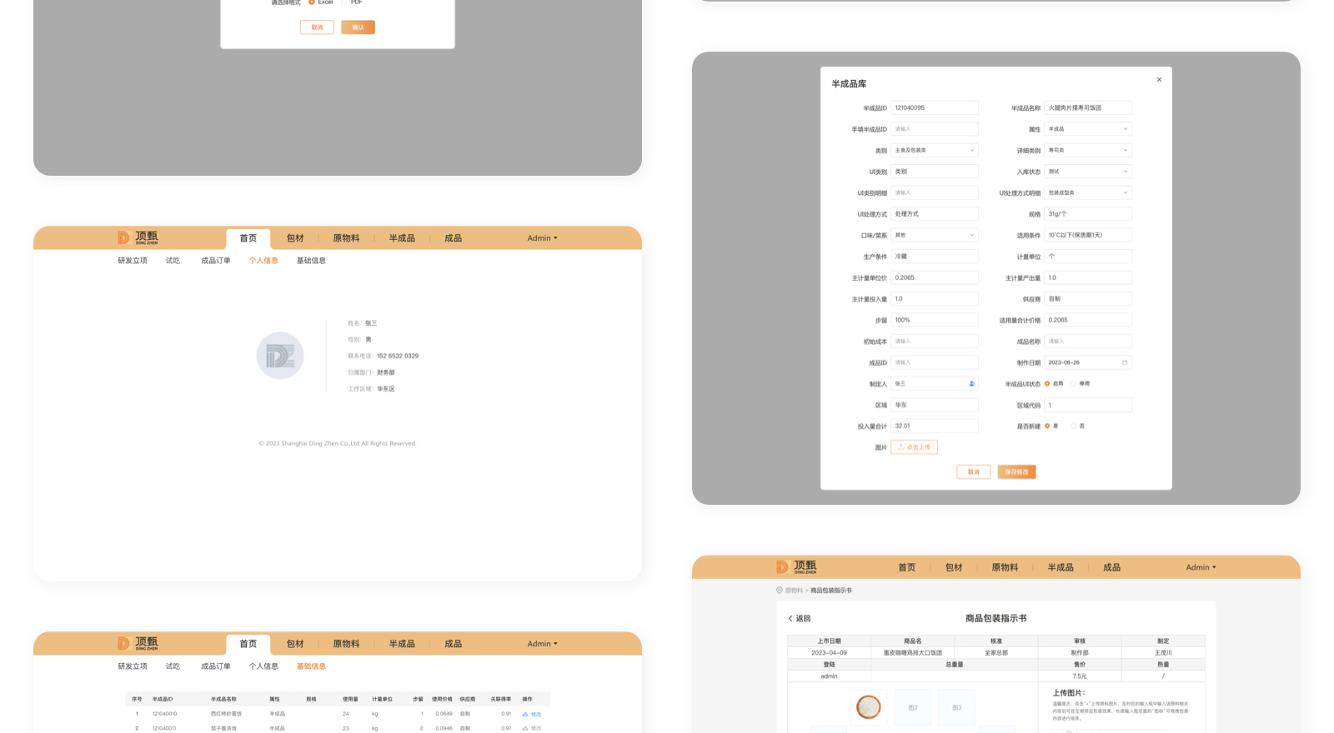1334x733 pixels.
Task: Open the 类别 dropdown in the dialog
Action: click(934, 151)
